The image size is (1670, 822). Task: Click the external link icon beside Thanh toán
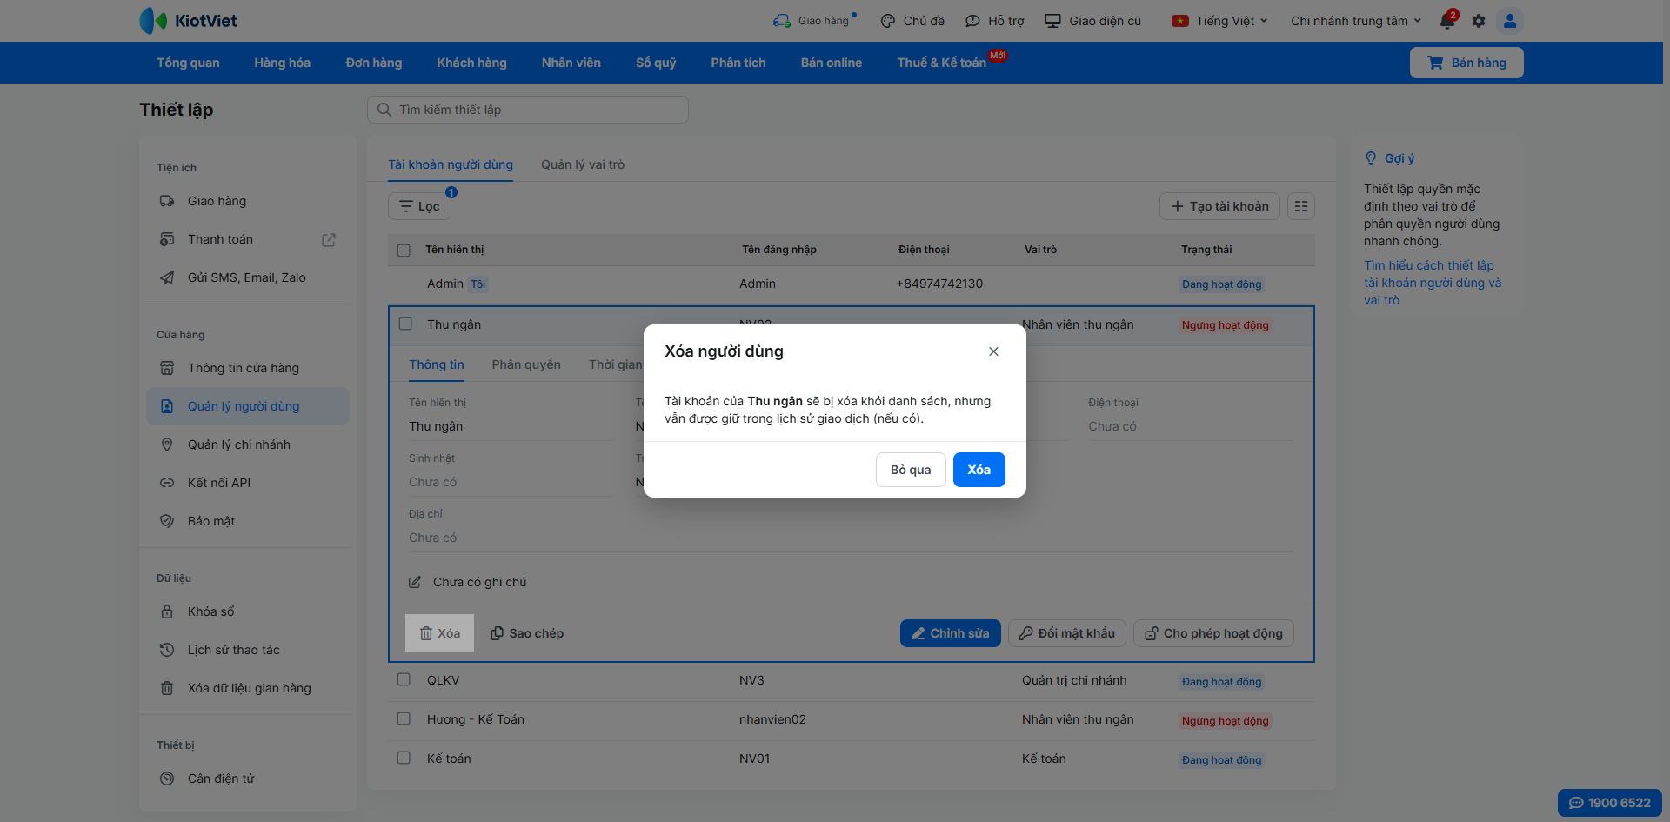[x=329, y=239]
